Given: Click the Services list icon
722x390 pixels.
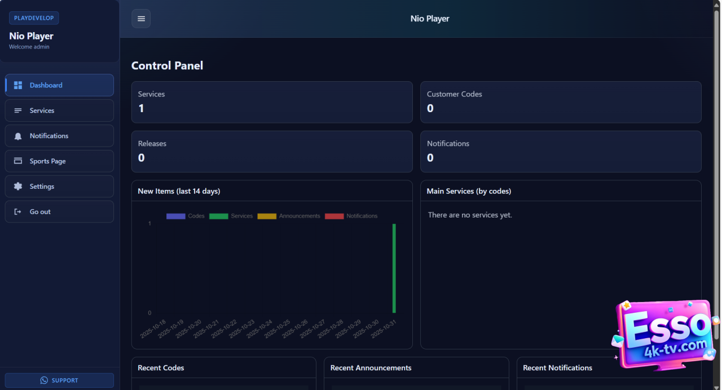Looking at the screenshot, I should (x=18, y=111).
